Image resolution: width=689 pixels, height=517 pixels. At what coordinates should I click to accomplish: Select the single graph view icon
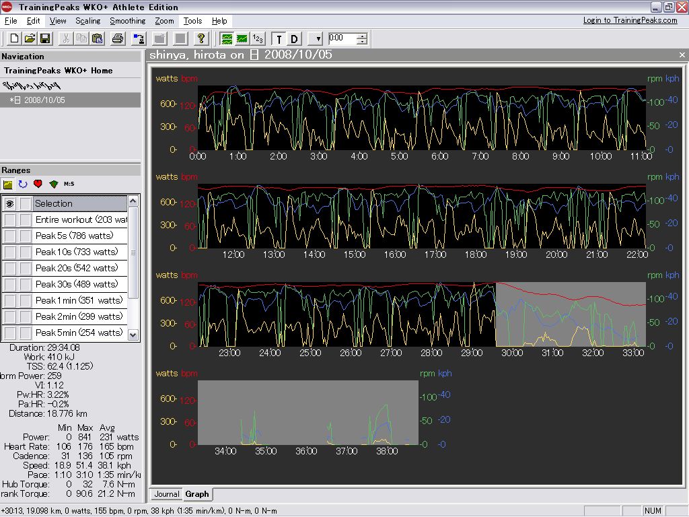pyautogui.click(x=242, y=38)
